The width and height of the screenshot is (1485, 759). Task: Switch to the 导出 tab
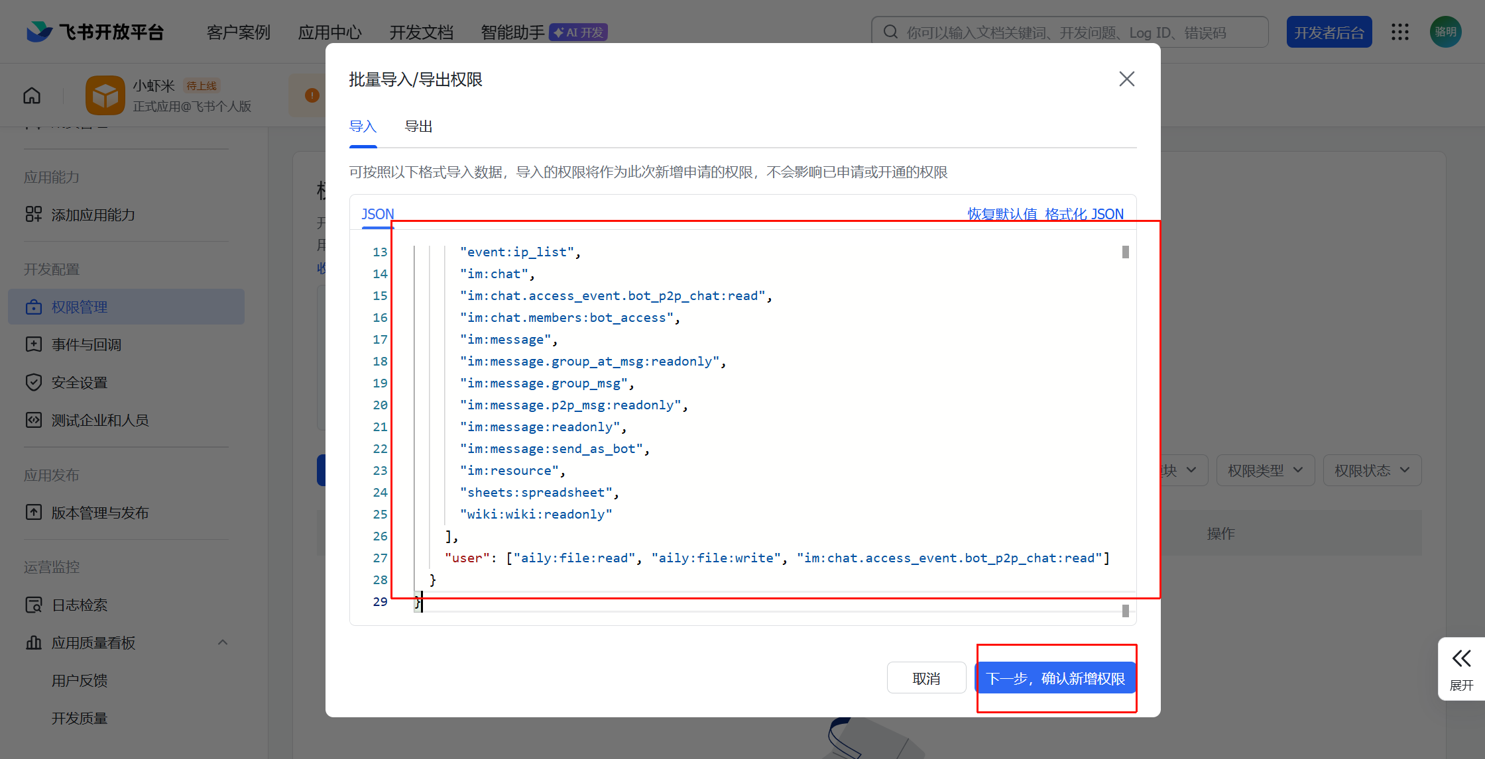[418, 126]
